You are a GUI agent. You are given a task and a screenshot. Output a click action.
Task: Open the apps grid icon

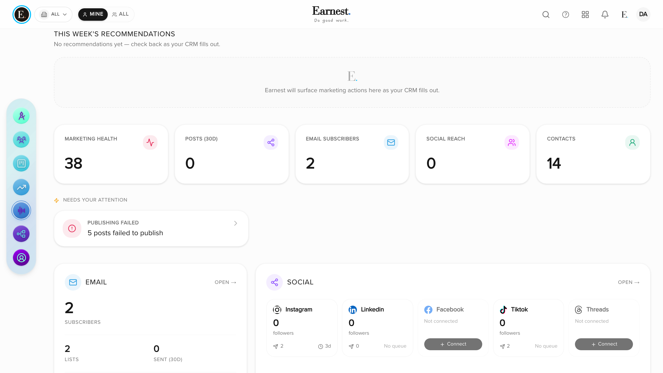(585, 15)
